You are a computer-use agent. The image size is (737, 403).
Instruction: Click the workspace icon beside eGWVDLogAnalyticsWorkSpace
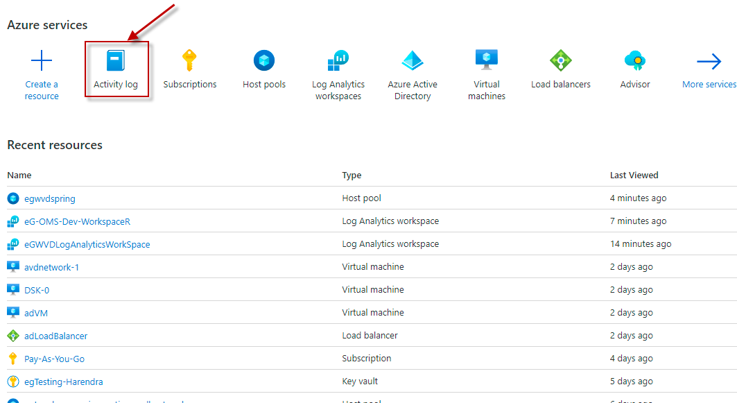[13, 244]
